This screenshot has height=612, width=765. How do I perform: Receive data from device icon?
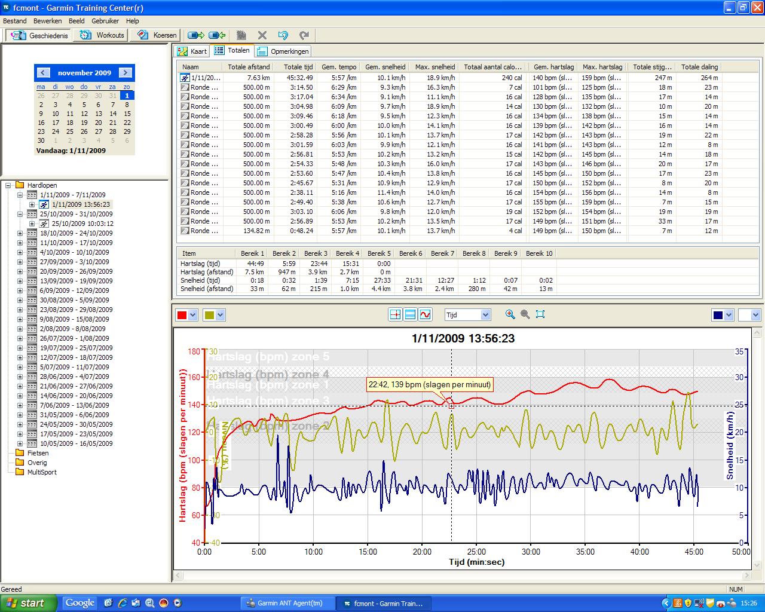[217, 35]
